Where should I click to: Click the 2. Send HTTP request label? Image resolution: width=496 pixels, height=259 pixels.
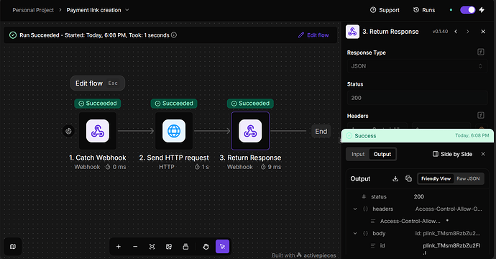click(174, 158)
